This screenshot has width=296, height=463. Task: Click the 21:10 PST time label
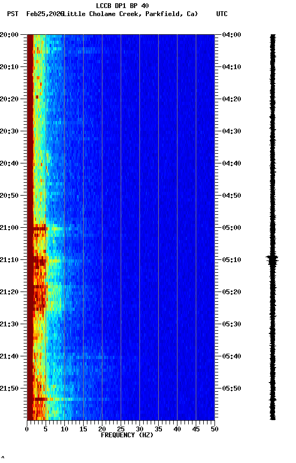(x=9, y=260)
